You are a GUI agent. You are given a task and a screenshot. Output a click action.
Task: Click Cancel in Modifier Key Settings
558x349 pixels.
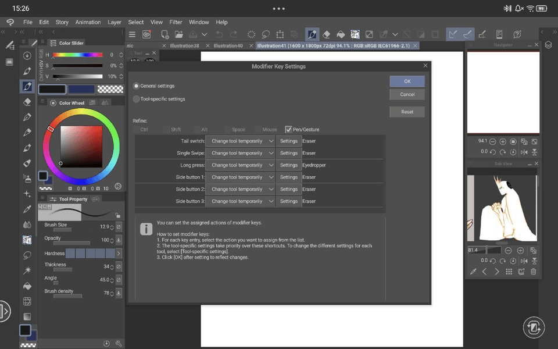tap(407, 94)
